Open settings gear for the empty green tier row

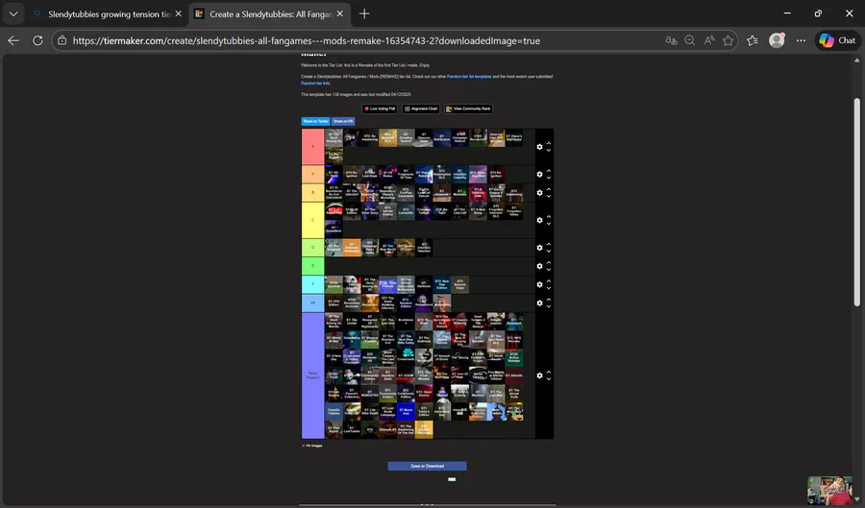tap(539, 266)
